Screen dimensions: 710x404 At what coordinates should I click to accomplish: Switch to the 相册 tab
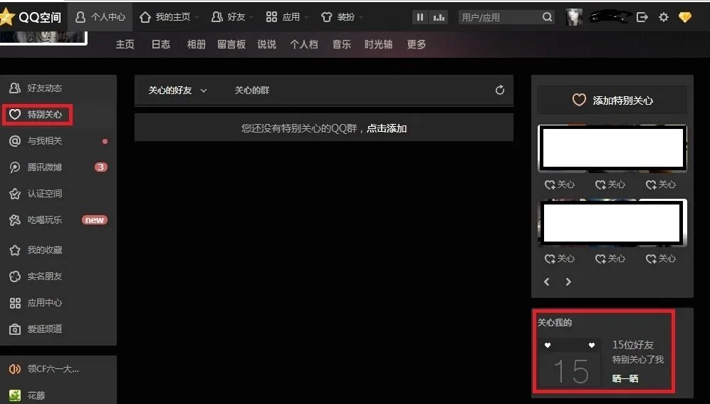click(197, 44)
